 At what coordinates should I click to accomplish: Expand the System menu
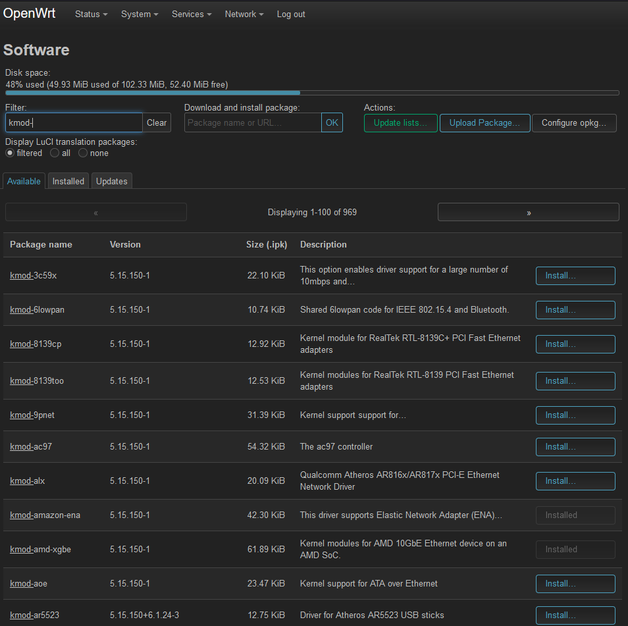[140, 14]
